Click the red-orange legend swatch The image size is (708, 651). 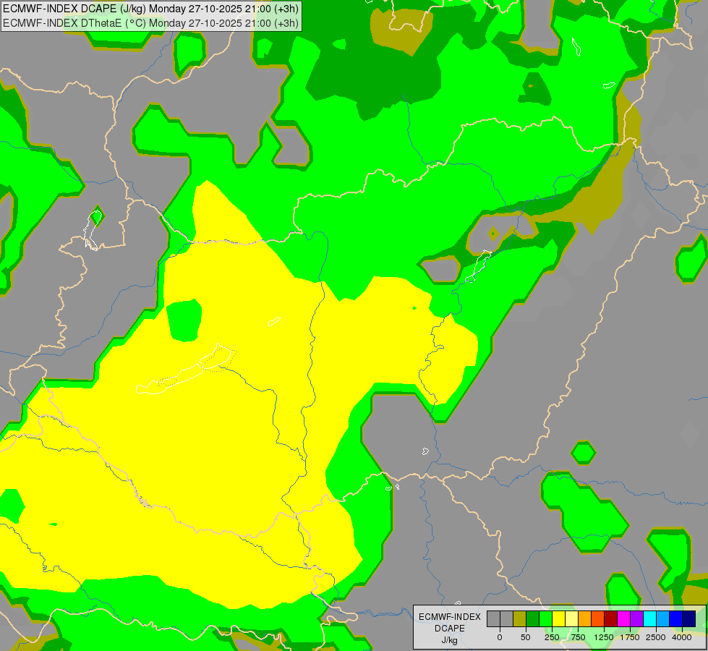coord(598,618)
